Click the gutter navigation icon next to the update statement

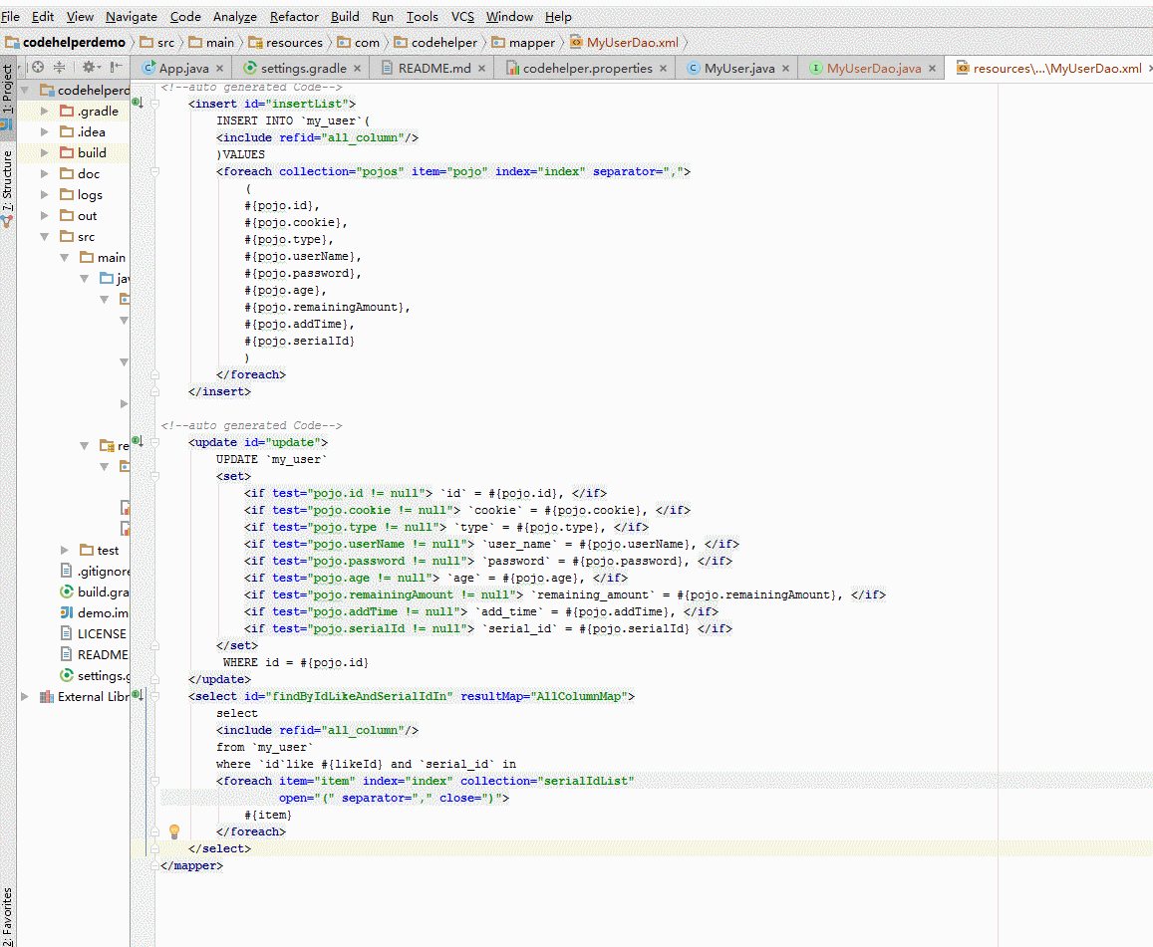137,441
